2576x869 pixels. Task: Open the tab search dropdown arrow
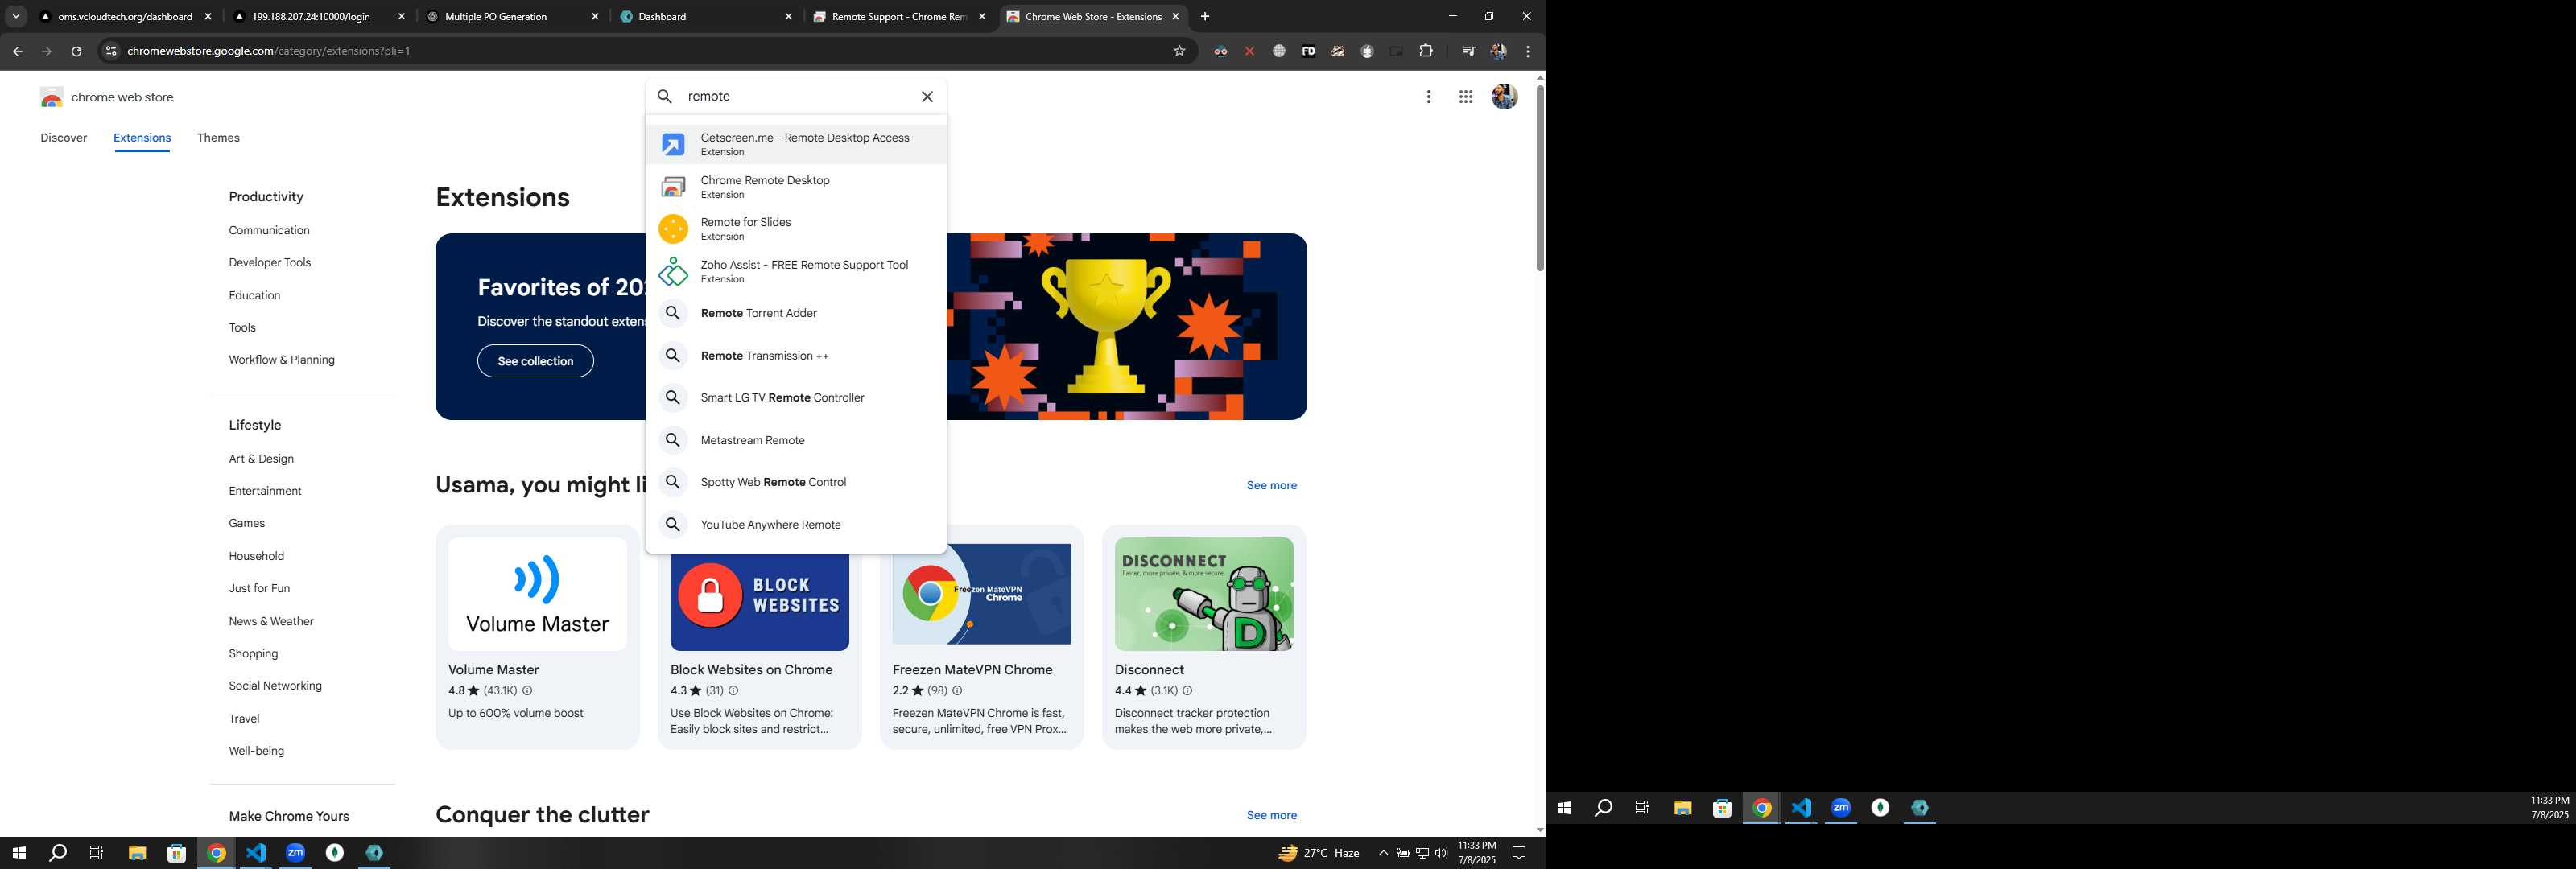click(15, 16)
